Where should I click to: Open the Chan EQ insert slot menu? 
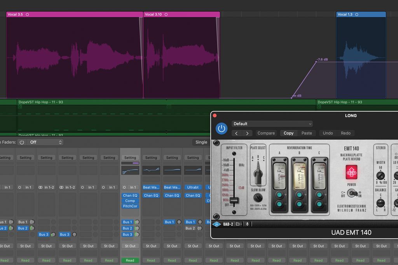pos(130,195)
